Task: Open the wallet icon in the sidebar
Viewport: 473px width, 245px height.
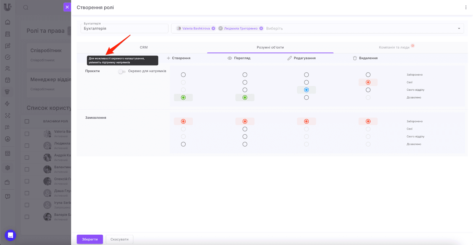Action: click(8, 182)
